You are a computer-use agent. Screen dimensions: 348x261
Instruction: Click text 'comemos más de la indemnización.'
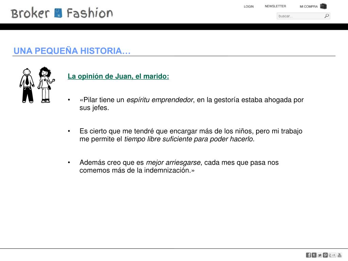coord(135,170)
